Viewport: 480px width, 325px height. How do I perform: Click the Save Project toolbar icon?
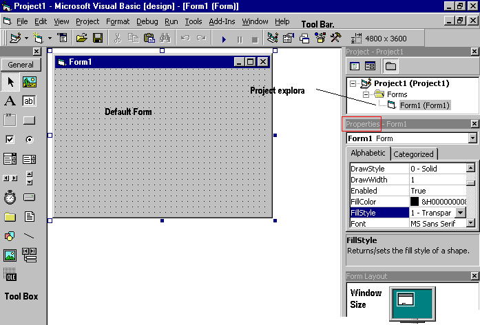click(x=98, y=39)
